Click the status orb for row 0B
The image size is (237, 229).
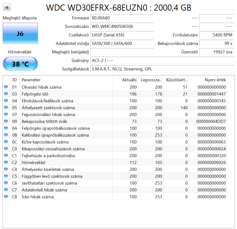(x=6, y=135)
